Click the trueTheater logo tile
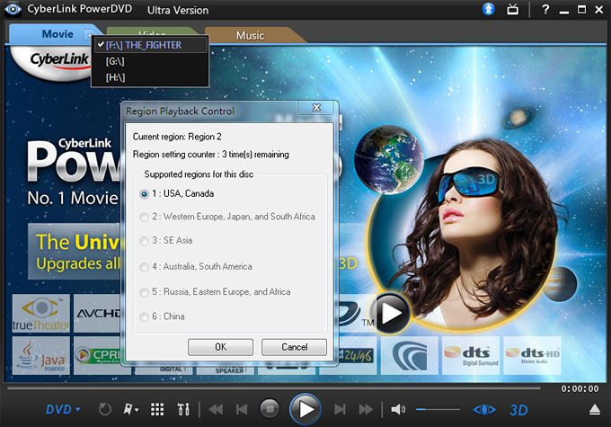This screenshot has height=427, width=611. 41,313
